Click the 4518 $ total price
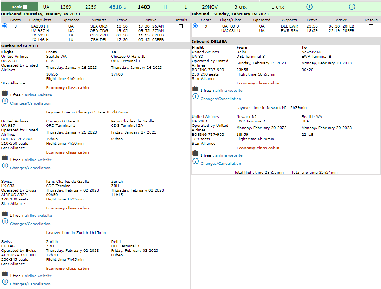 click(118, 7)
